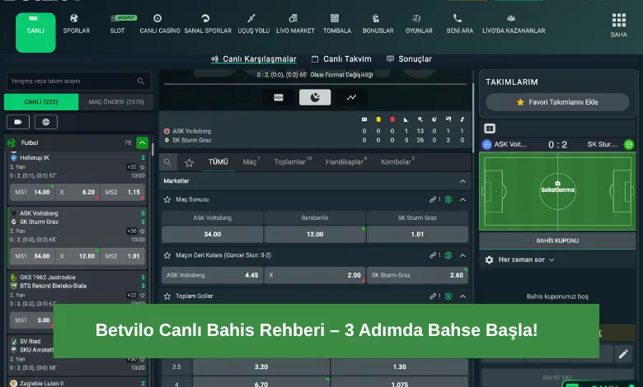Open the BAHİS KUPONU bet slip header
The width and height of the screenshot is (643, 387).
tap(557, 240)
